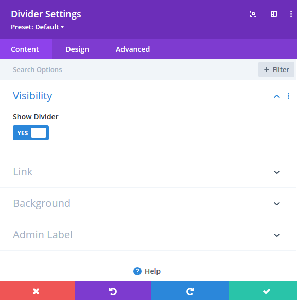Expand the Link section
This screenshot has width=297, height=300.
pos(148,172)
